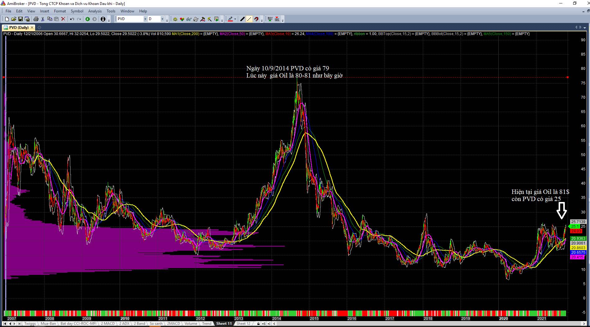Open the Analysis menu
The height and width of the screenshot is (327, 590).
(x=95, y=11)
